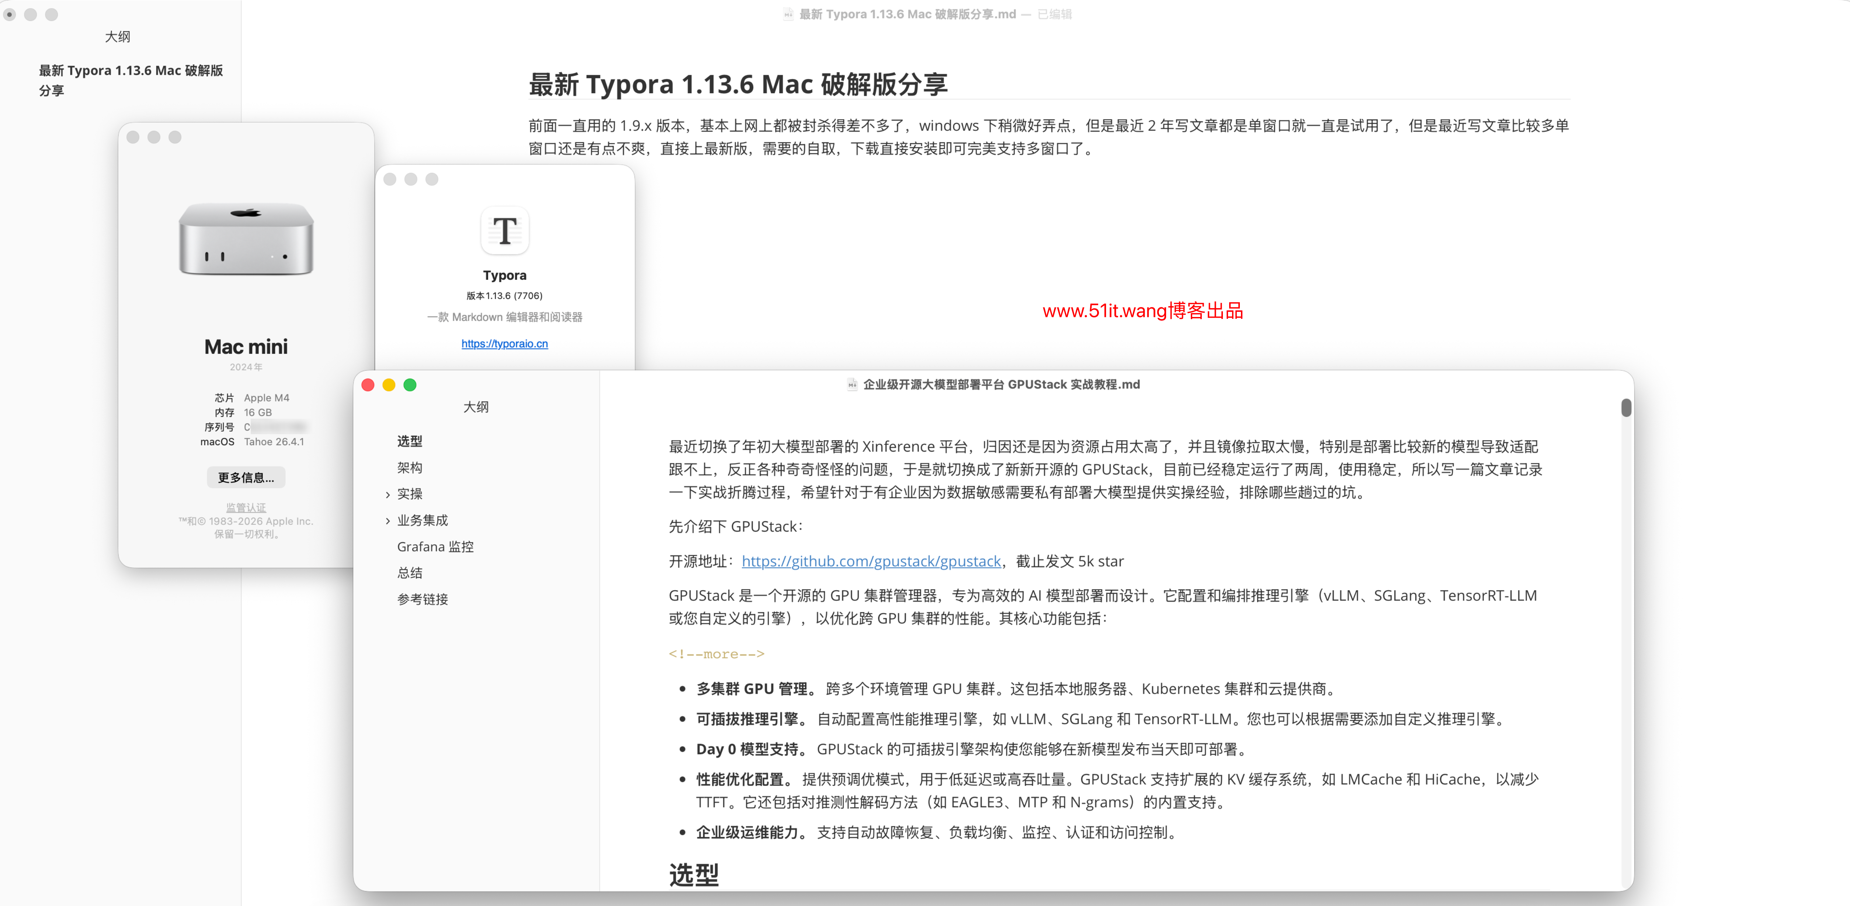The width and height of the screenshot is (1850, 906).
Task: Click the Apple M4 chip value
Action: (x=267, y=398)
